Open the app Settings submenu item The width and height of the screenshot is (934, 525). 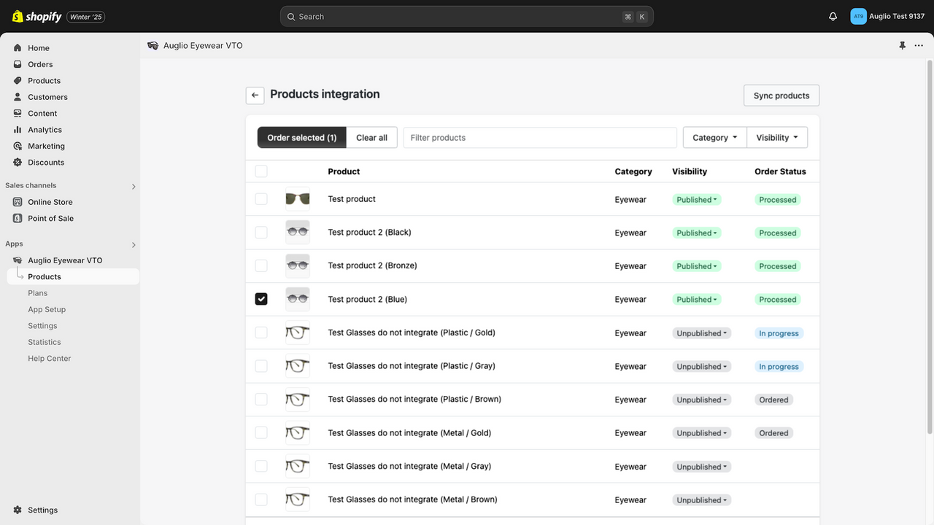[42, 326]
